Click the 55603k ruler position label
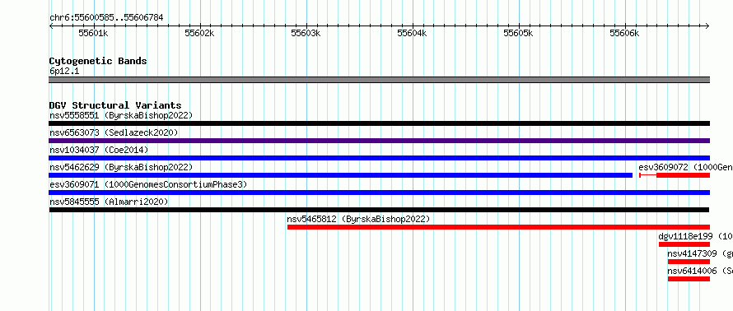Image resolution: width=733 pixels, height=311 pixels. (x=306, y=33)
